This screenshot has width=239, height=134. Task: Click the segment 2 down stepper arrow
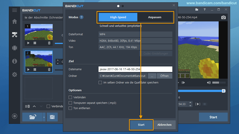coord(58,63)
